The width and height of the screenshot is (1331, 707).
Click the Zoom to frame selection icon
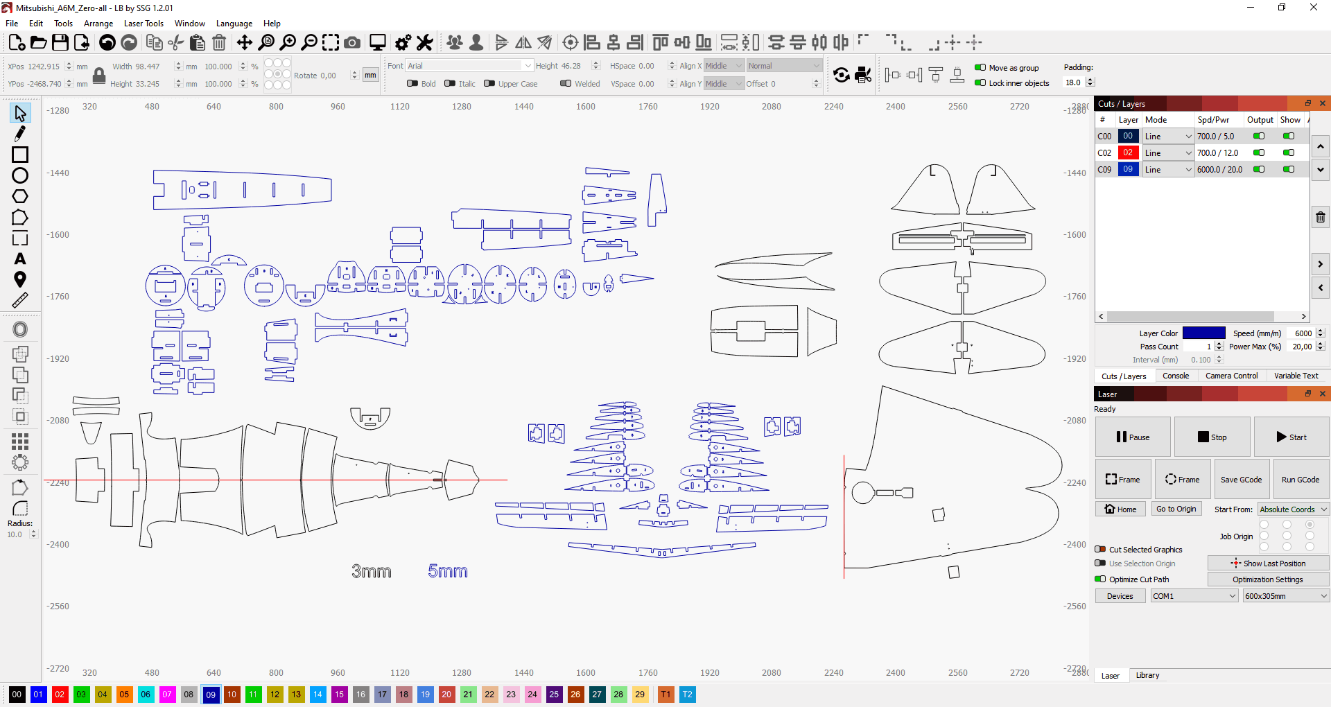coord(331,43)
